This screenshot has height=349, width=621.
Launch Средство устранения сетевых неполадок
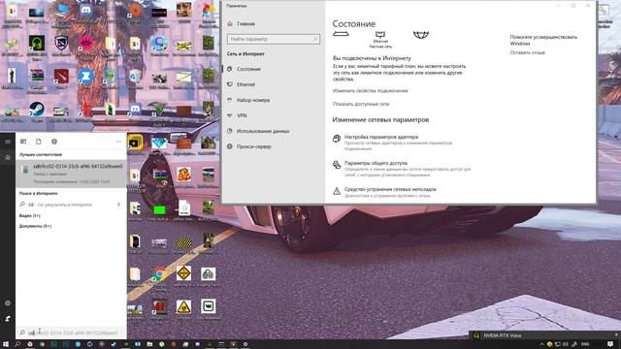pyautogui.click(x=390, y=189)
